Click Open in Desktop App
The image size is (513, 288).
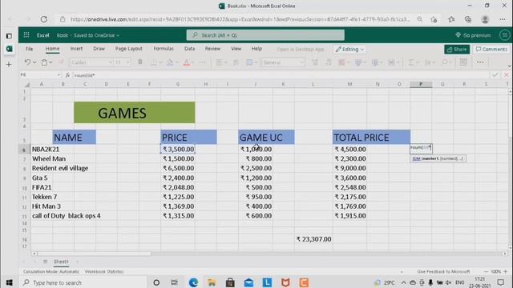[301, 50]
